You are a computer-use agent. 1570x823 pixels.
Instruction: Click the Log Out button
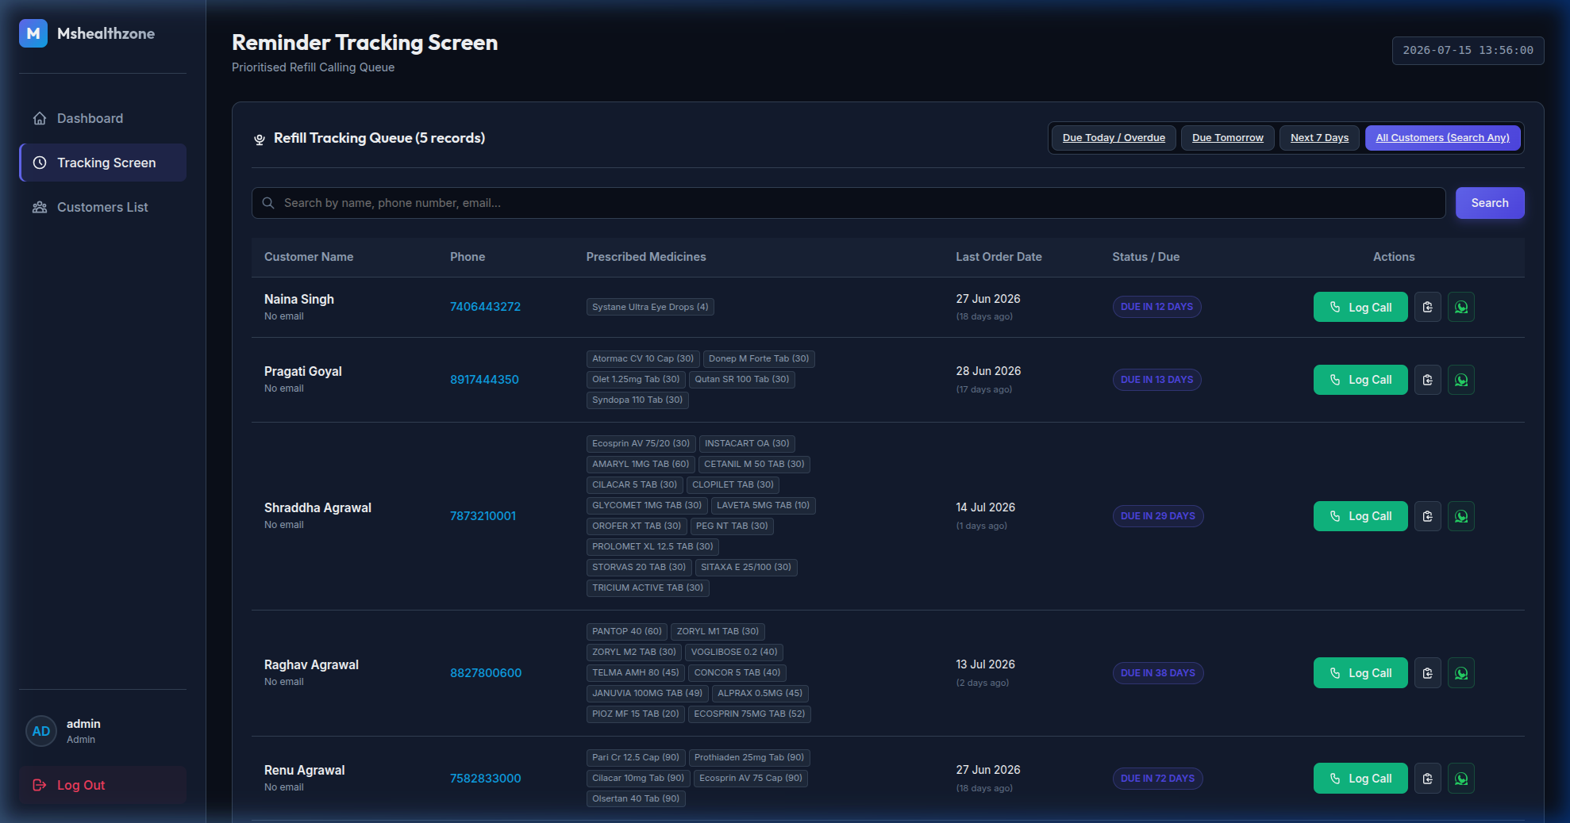[102, 785]
